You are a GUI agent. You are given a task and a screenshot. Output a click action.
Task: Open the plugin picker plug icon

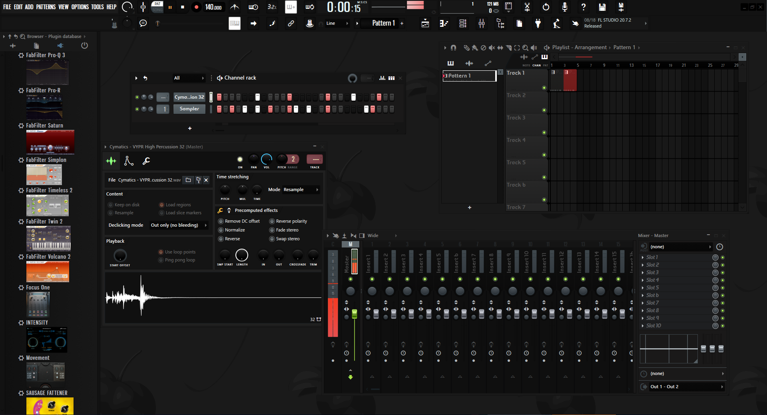538,24
